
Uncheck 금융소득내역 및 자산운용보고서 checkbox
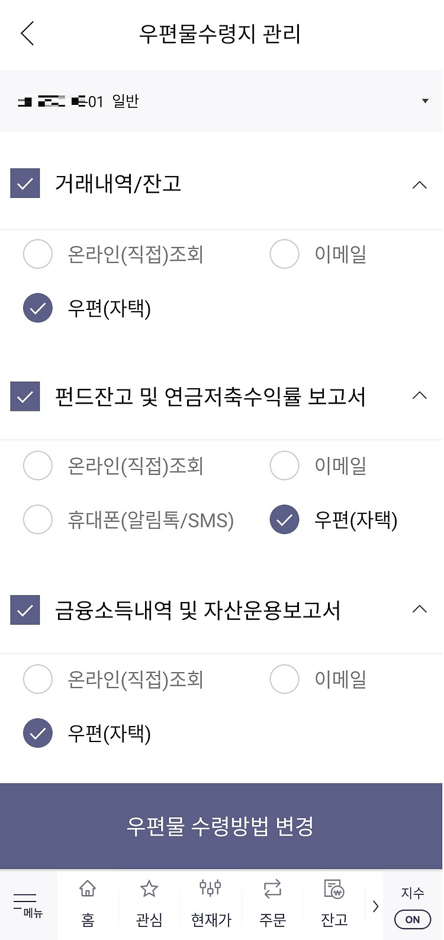(25, 610)
